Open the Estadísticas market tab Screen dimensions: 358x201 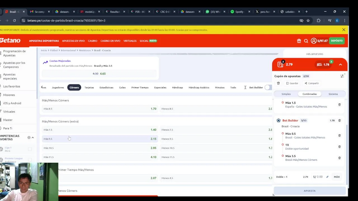(x=106, y=87)
